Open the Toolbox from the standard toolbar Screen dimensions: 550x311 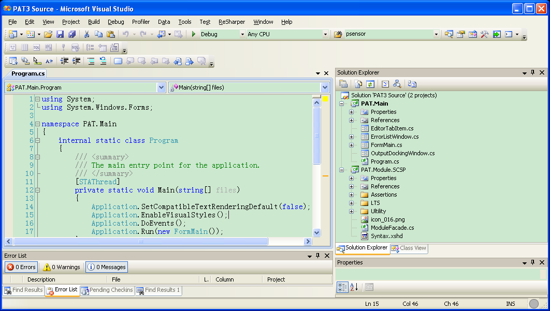484,34
